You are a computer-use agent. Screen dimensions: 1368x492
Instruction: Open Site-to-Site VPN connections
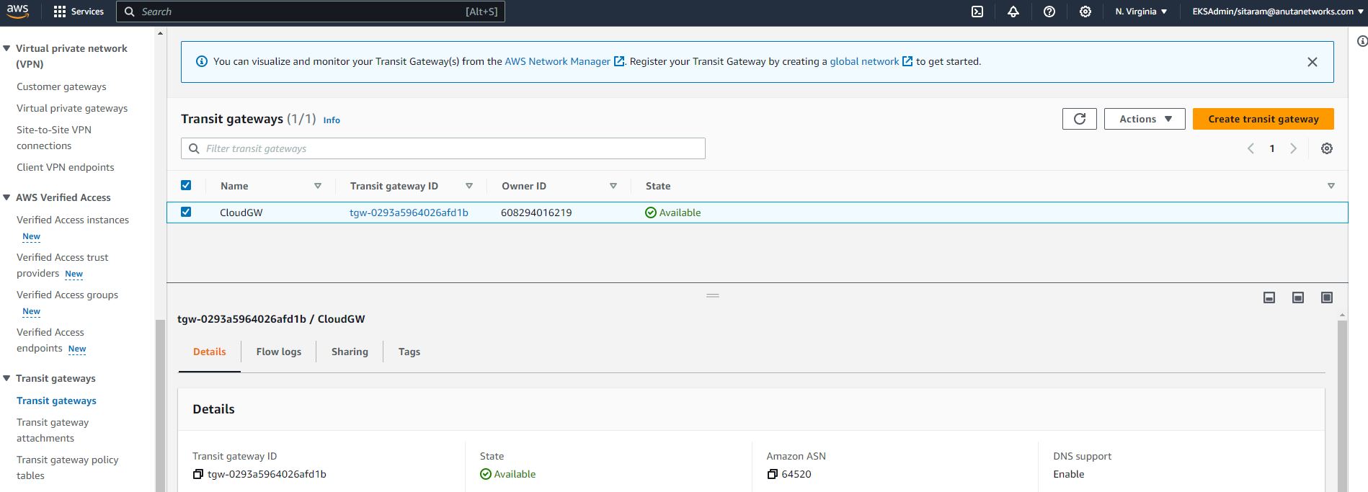(x=54, y=138)
